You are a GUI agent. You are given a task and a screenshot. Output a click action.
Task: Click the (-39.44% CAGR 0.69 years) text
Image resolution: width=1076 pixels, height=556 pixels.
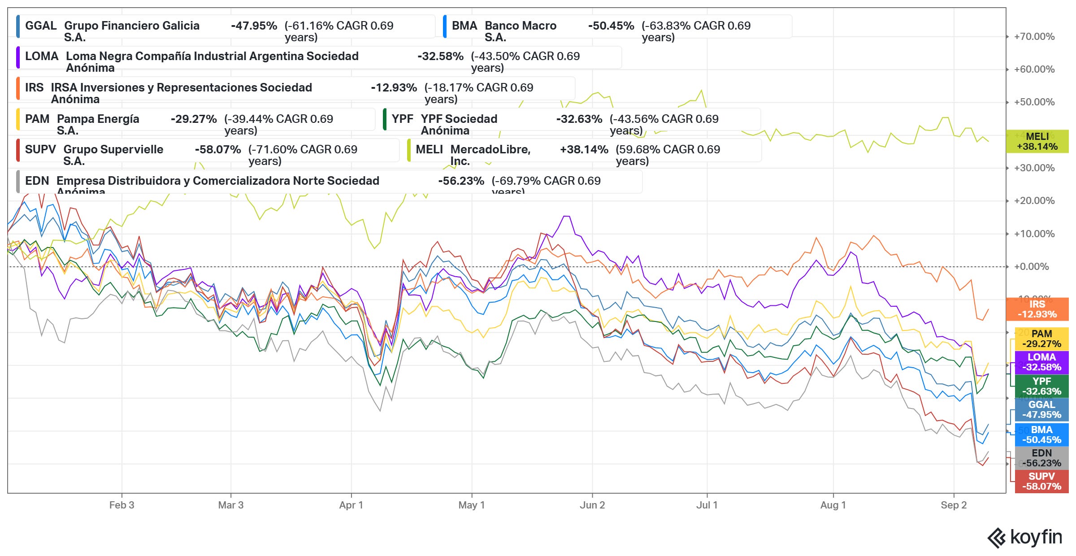[x=279, y=125]
